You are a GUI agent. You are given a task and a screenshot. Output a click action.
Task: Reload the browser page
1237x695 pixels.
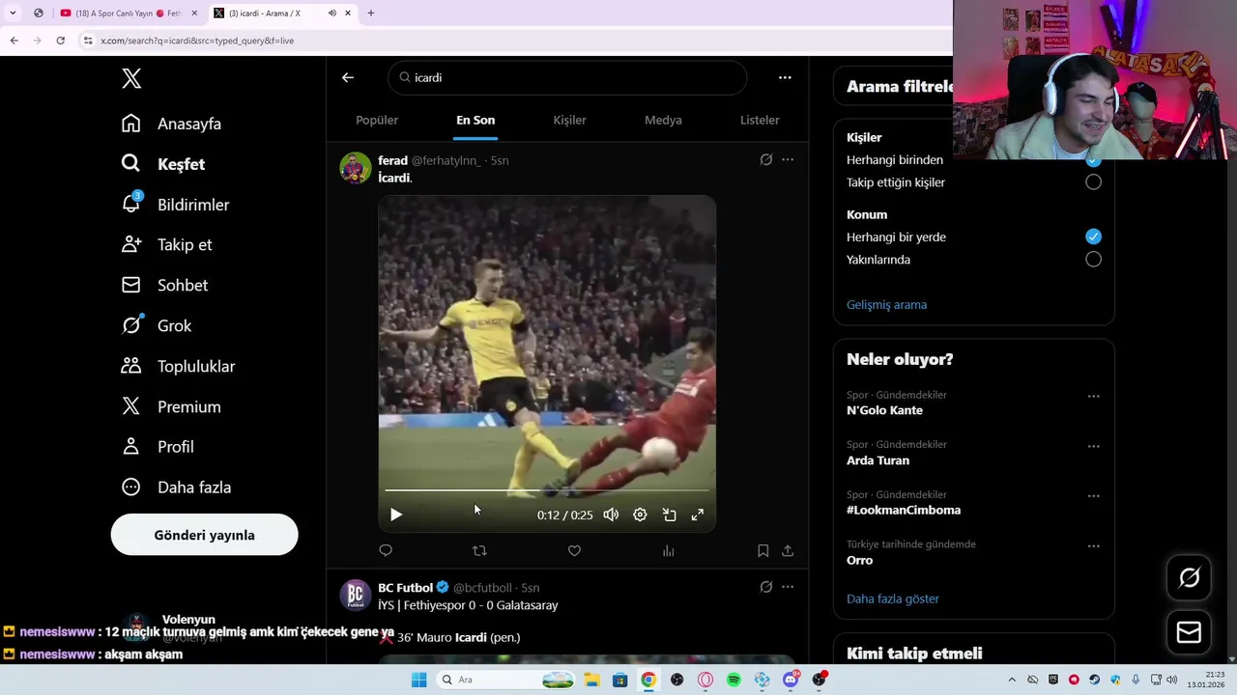coord(60,41)
